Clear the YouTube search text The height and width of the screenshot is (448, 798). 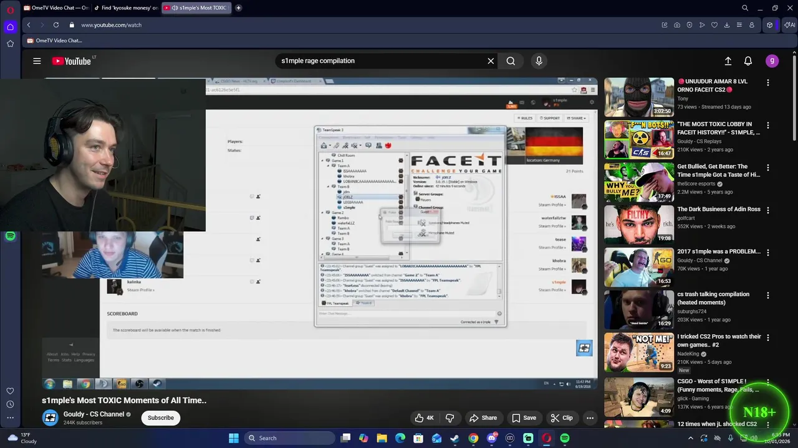[x=491, y=61]
